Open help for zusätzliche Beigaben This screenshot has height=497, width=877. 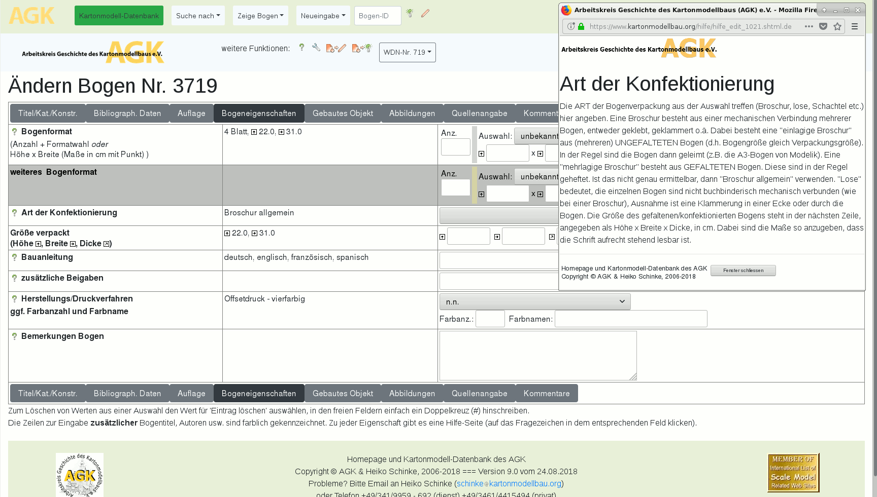click(14, 278)
